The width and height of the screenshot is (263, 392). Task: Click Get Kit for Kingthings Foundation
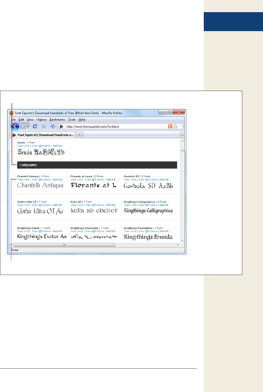[x=164, y=231]
